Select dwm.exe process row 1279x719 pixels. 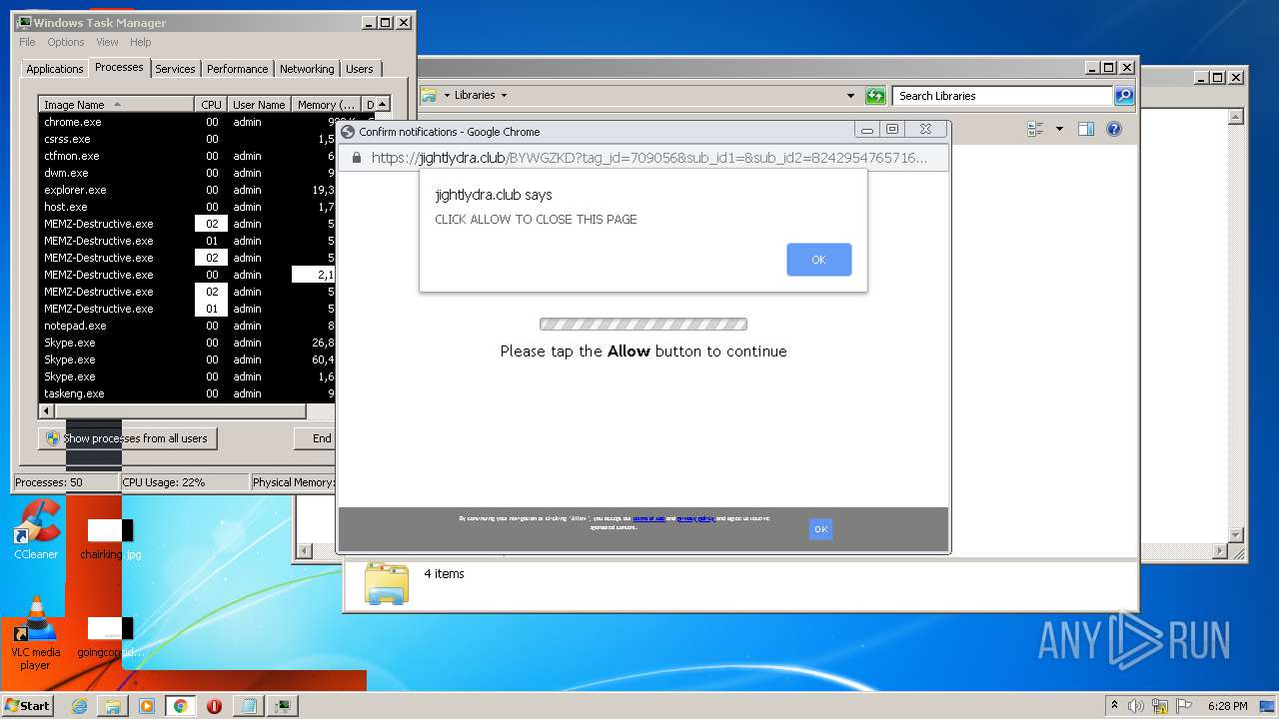coord(186,173)
